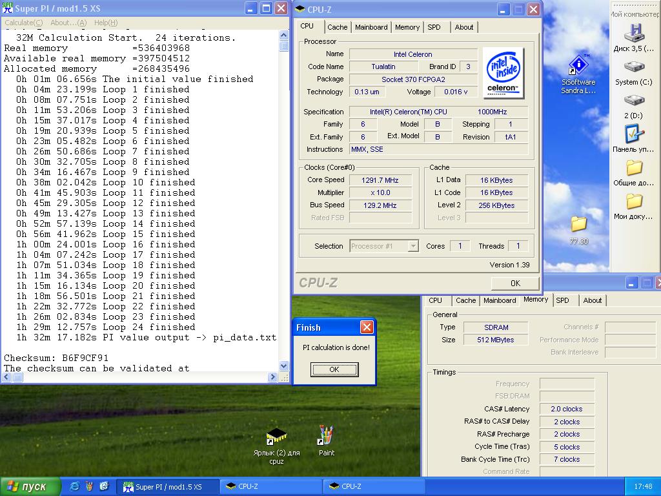Click the Bus Speed 129.2 MHz field

[380, 205]
